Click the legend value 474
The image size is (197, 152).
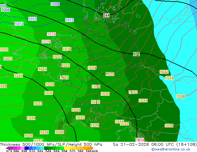pos(9,151)
